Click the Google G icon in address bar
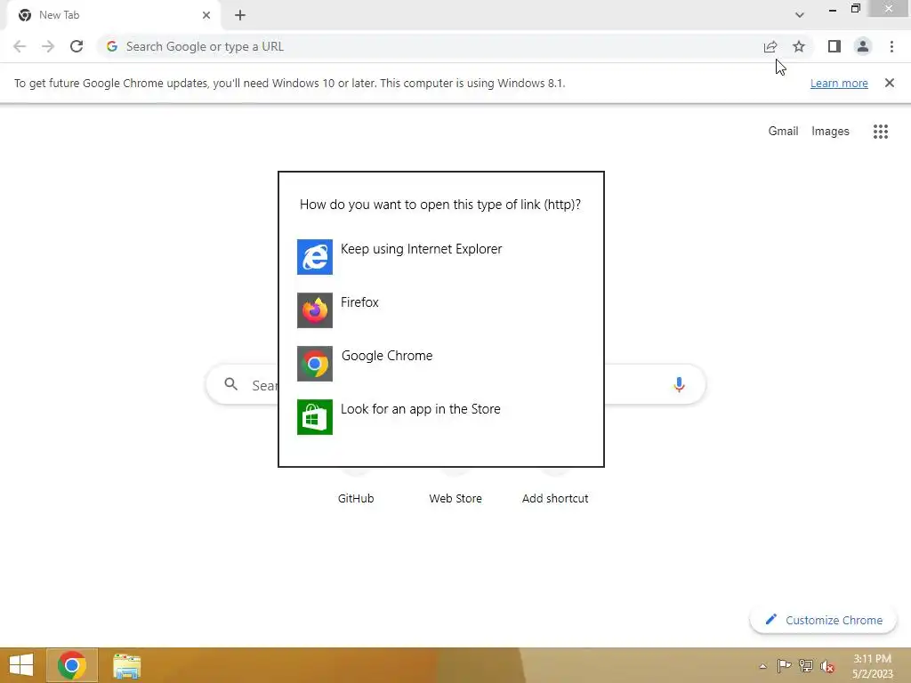Image resolution: width=911 pixels, height=683 pixels. click(111, 46)
